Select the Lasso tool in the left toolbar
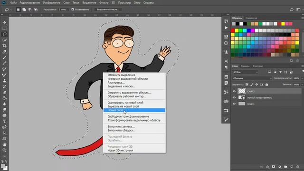 [x=4, y=34]
